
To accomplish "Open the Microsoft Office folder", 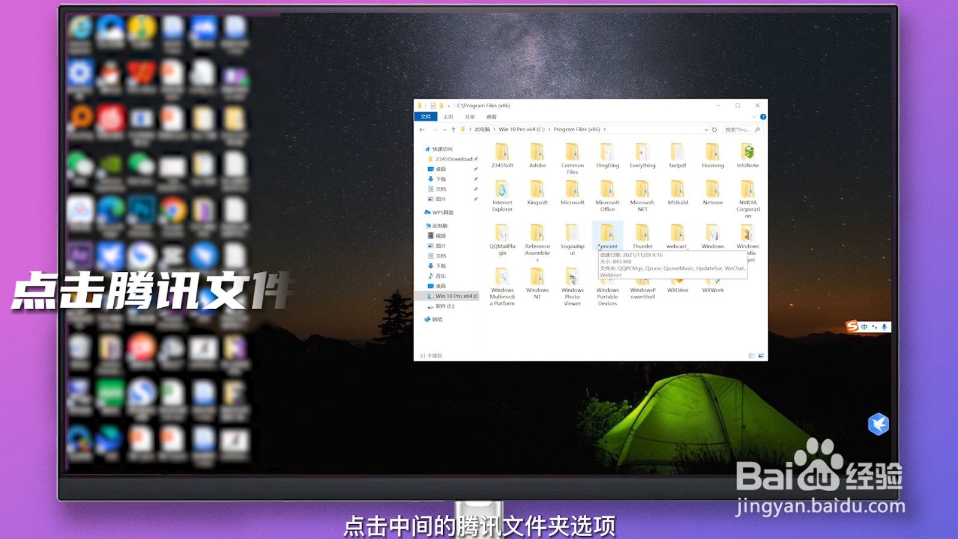I will 607,196.
